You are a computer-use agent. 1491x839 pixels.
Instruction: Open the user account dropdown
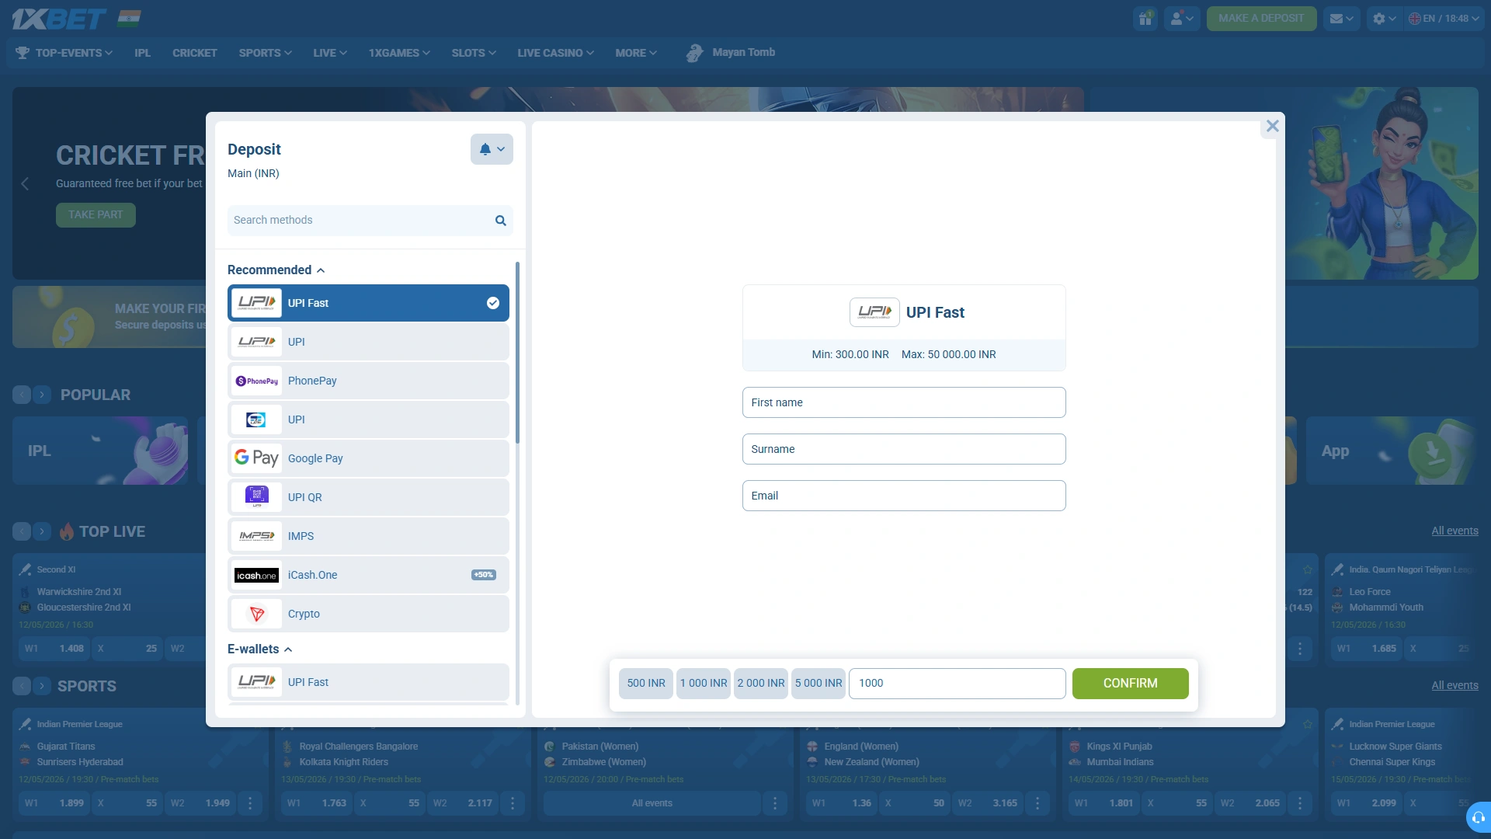tap(1182, 19)
